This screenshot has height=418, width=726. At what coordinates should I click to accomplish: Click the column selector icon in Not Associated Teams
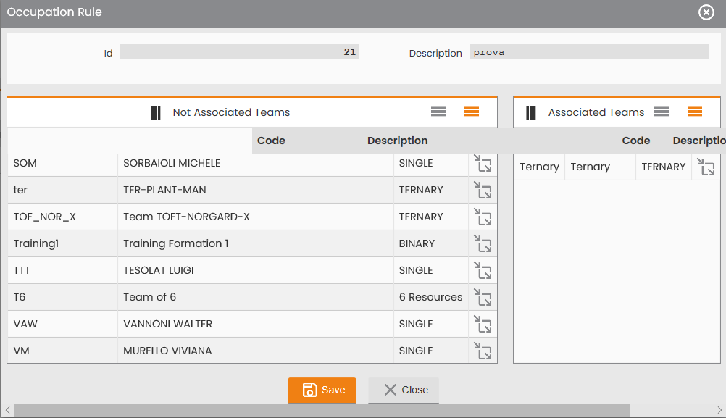point(156,112)
